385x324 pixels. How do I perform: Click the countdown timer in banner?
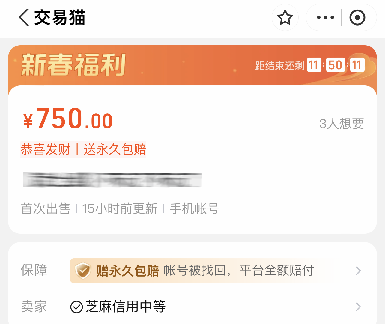(x=336, y=65)
